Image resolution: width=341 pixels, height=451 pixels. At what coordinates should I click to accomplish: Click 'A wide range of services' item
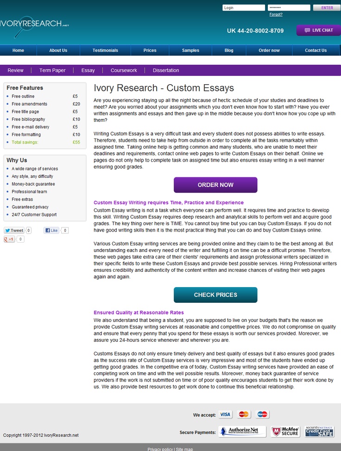tap(35, 169)
